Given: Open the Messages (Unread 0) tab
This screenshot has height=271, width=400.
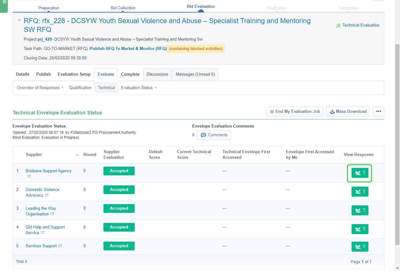Looking at the screenshot, I should (195, 74).
